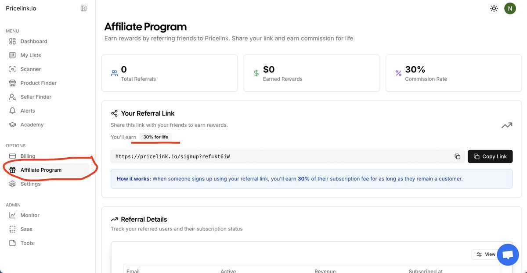Click the Alerts bell icon
Screen dimensions: 527x273
[x=12, y=111]
